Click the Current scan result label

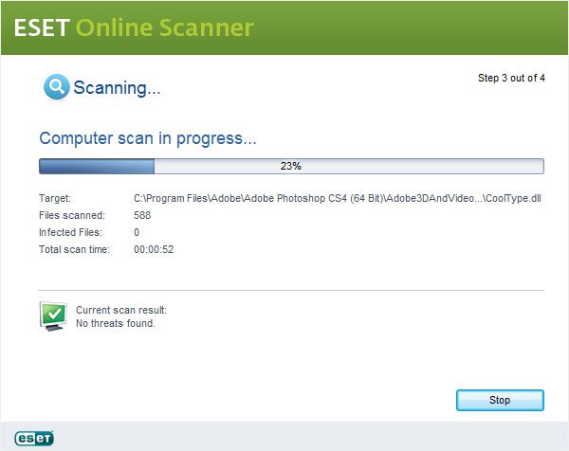pyautogui.click(x=120, y=310)
